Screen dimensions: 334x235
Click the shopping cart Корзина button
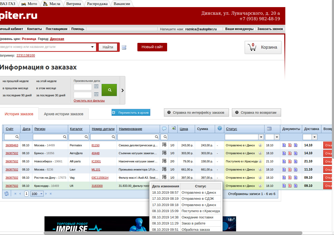(263, 47)
